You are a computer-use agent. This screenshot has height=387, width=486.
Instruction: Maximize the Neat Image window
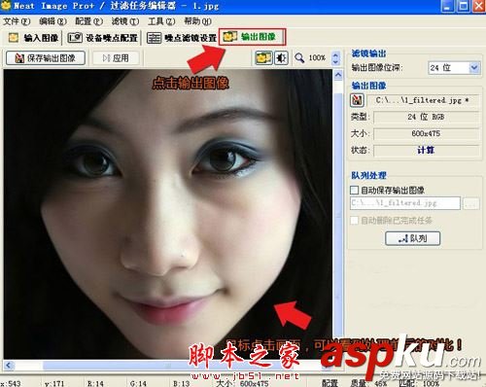(464, 6)
